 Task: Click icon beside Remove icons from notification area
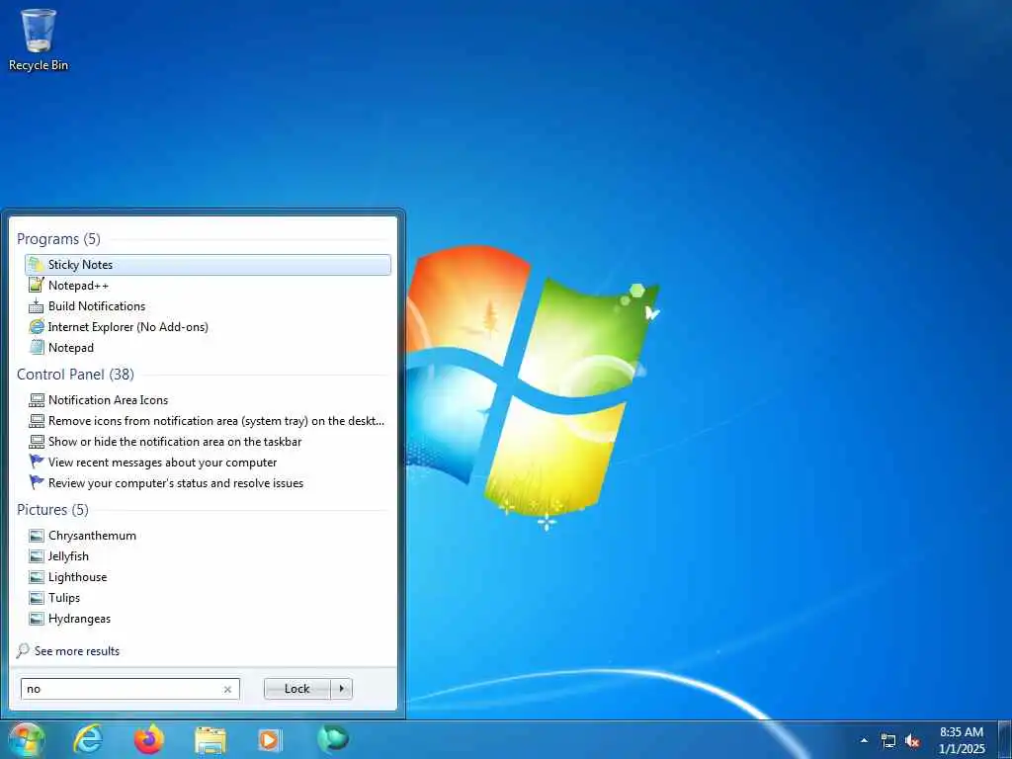pyautogui.click(x=37, y=421)
